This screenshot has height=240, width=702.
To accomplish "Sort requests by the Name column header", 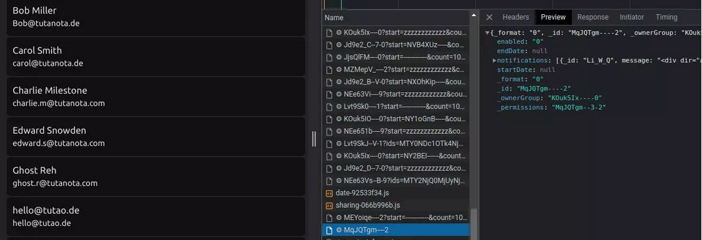I will point(396,18).
